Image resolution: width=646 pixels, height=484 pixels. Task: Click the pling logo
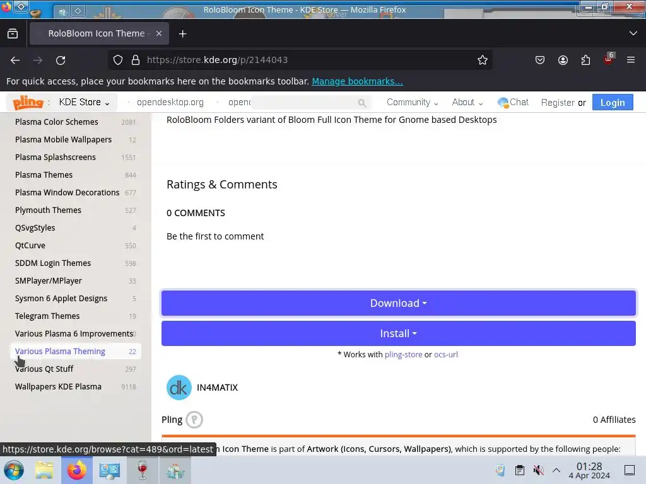pyautogui.click(x=28, y=102)
